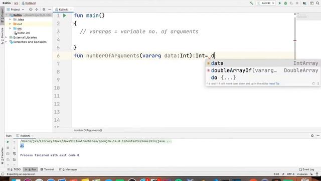
Task: Open the completion popup options menu (three dots)
Action: click(x=318, y=83)
